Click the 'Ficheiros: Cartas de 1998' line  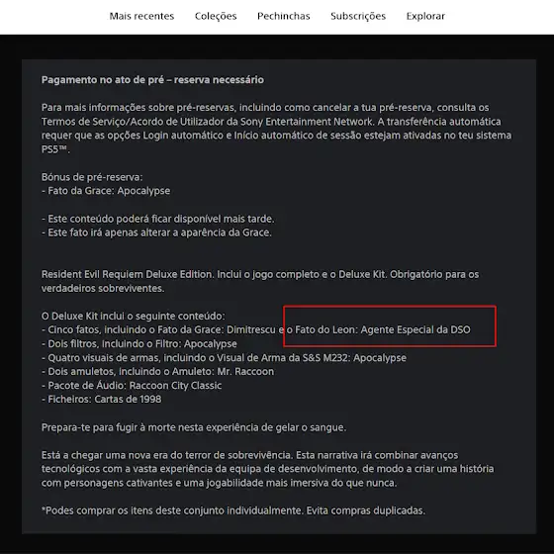101,400
